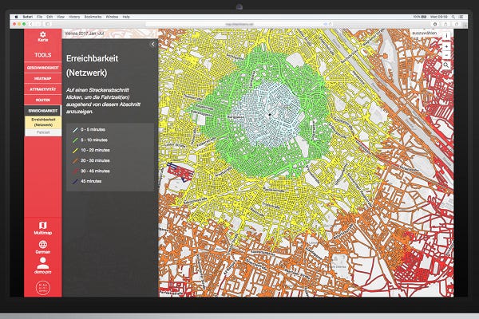Toggle the Safari sidebar button
This screenshot has height=319, width=479.
[x=47, y=24]
